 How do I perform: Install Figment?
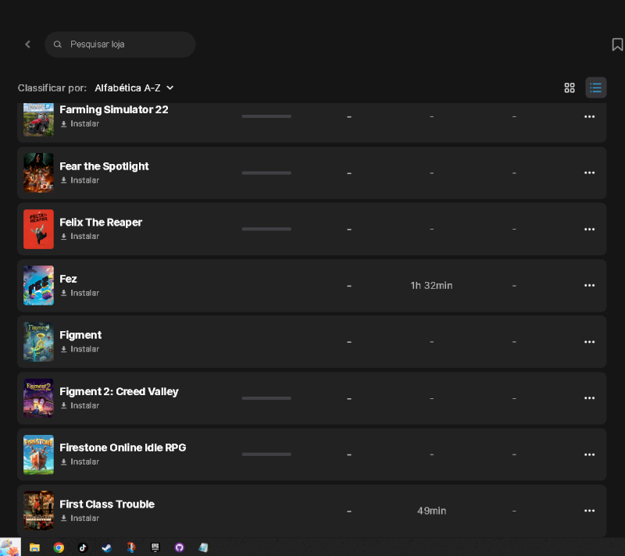point(80,349)
